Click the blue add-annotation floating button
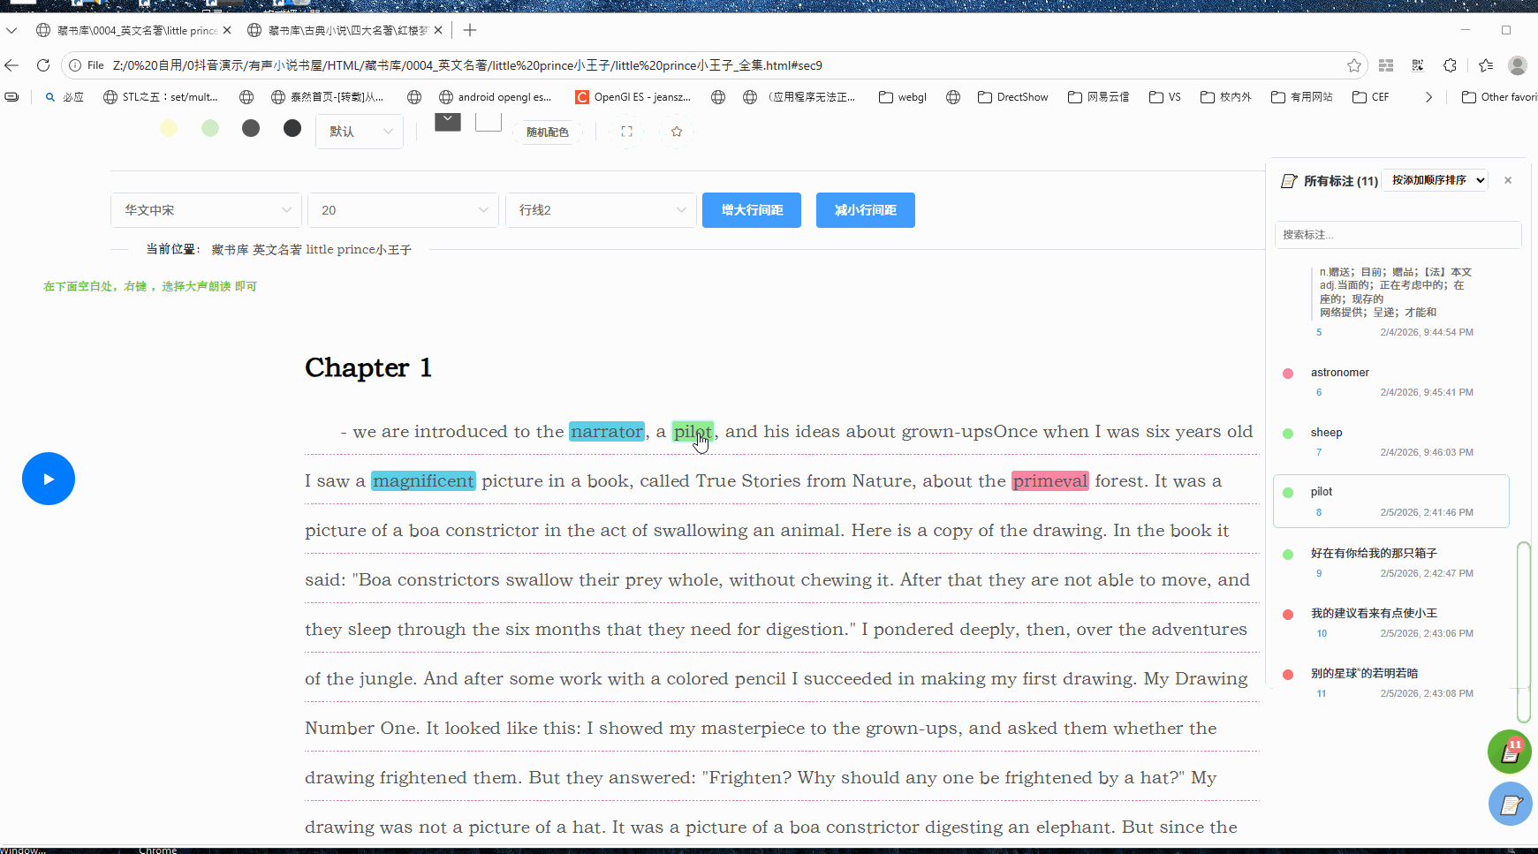The width and height of the screenshot is (1538, 854). (1511, 804)
